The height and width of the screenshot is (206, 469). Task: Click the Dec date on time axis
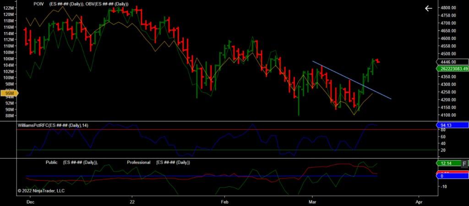click(x=31, y=201)
